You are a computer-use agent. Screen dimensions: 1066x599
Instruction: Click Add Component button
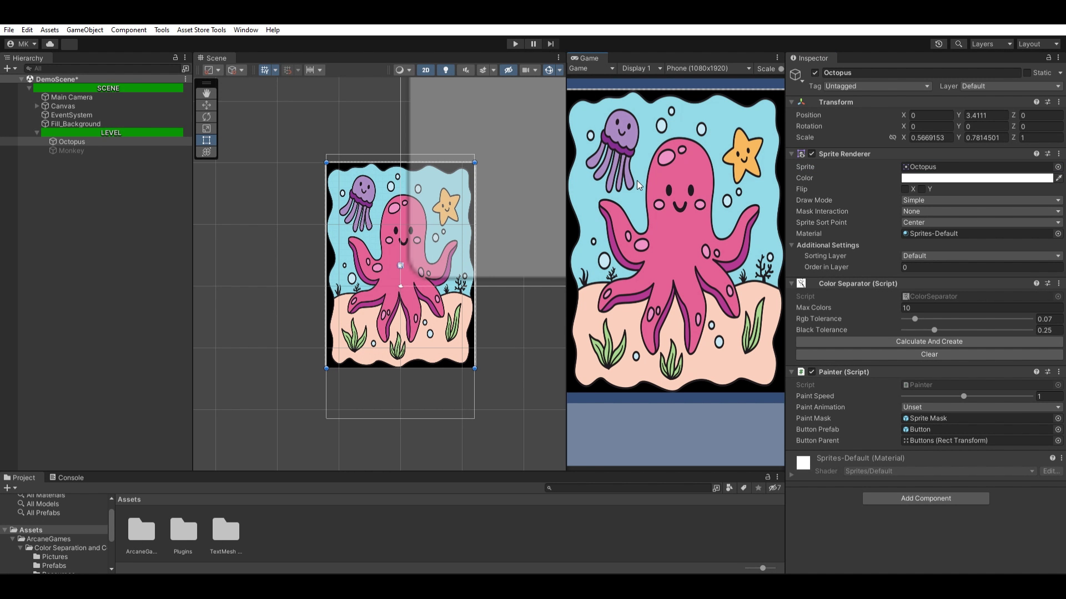tap(926, 499)
